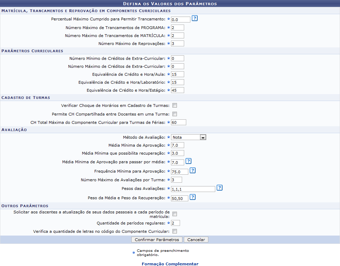Select the Quantidade de períodos regulares field
The height and width of the screenshot is (266, 340).
coord(175,223)
